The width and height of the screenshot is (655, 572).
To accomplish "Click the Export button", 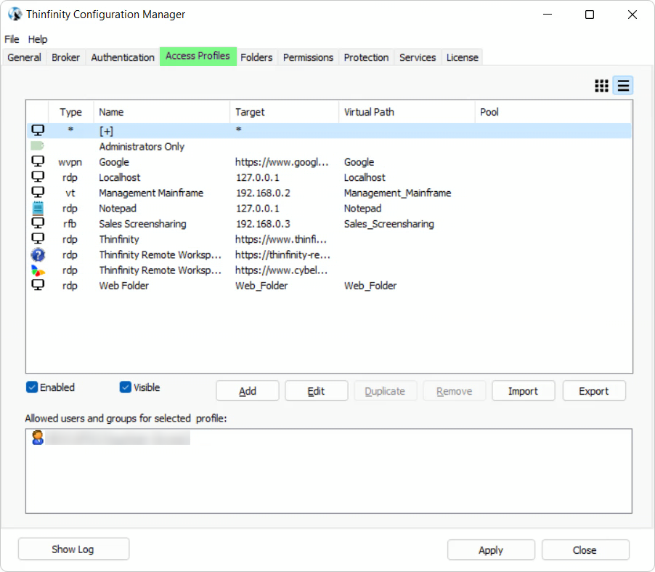I will [593, 391].
